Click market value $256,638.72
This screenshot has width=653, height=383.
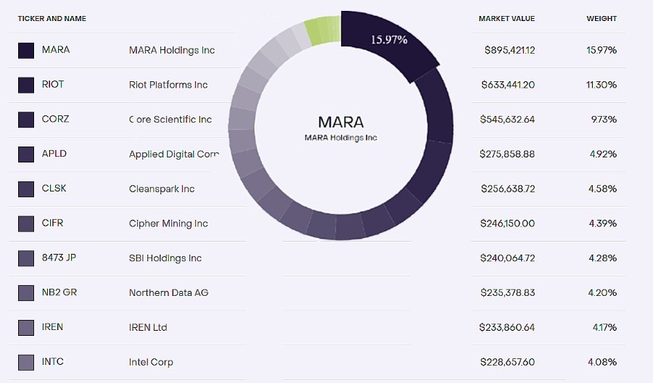(x=508, y=189)
